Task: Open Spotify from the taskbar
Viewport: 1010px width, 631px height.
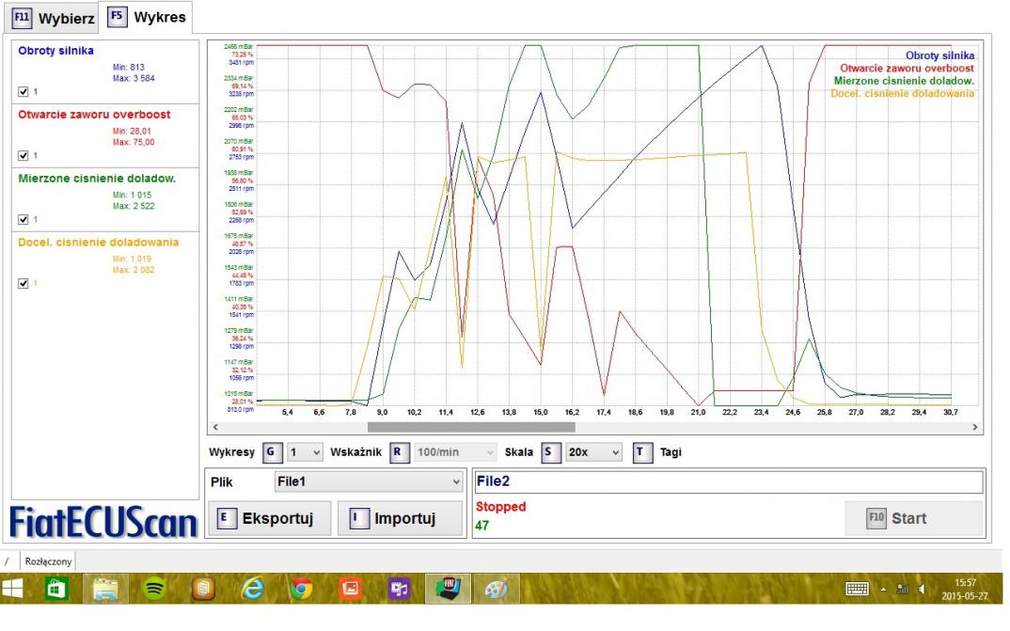Action: (x=154, y=589)
